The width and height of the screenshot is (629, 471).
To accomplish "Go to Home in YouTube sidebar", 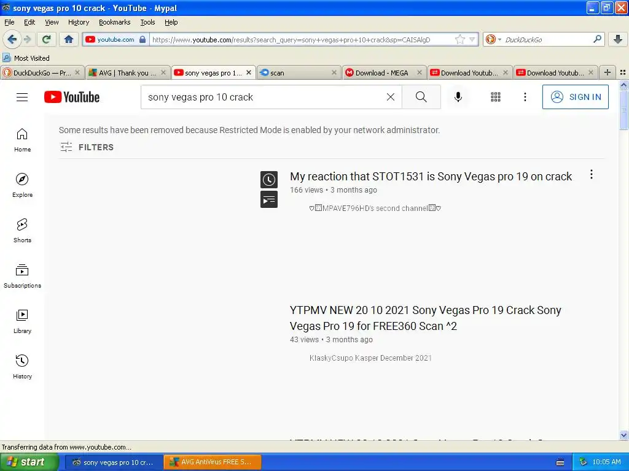I will [22, 140].
